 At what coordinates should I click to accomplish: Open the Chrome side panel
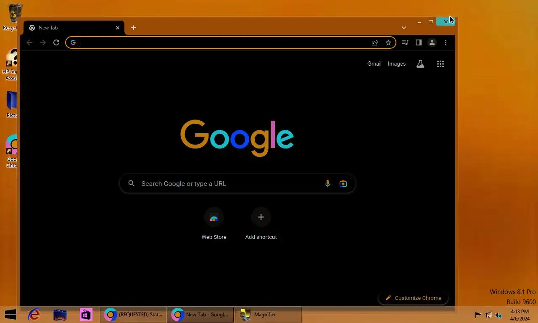click(x=418, y=42)
